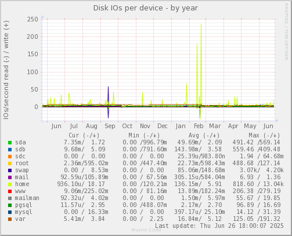Click the www Max value '206.38 /279.19'
Image resolution: width=292 pixels, height=236 pixels.
257,191
